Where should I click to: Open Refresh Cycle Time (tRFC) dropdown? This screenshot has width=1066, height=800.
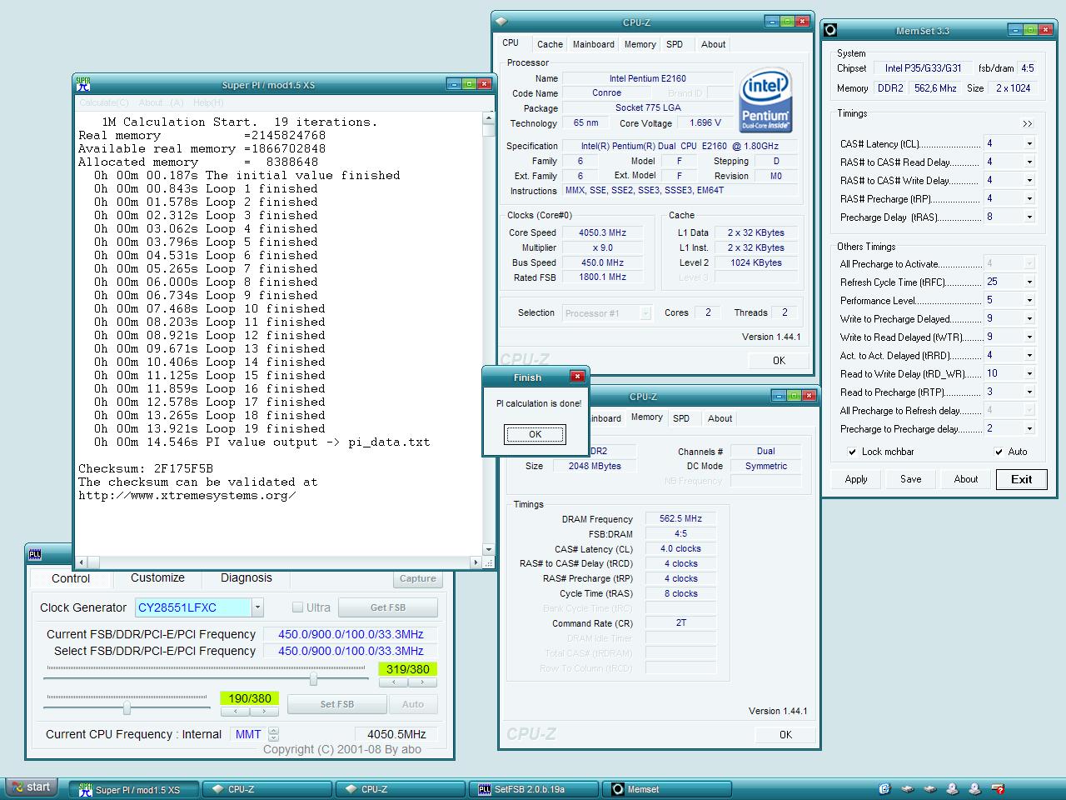(1029, 282)
